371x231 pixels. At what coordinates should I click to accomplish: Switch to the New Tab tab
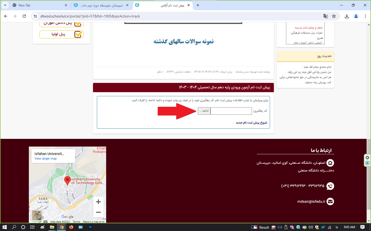pyautogui.click(x=39, y=5)
